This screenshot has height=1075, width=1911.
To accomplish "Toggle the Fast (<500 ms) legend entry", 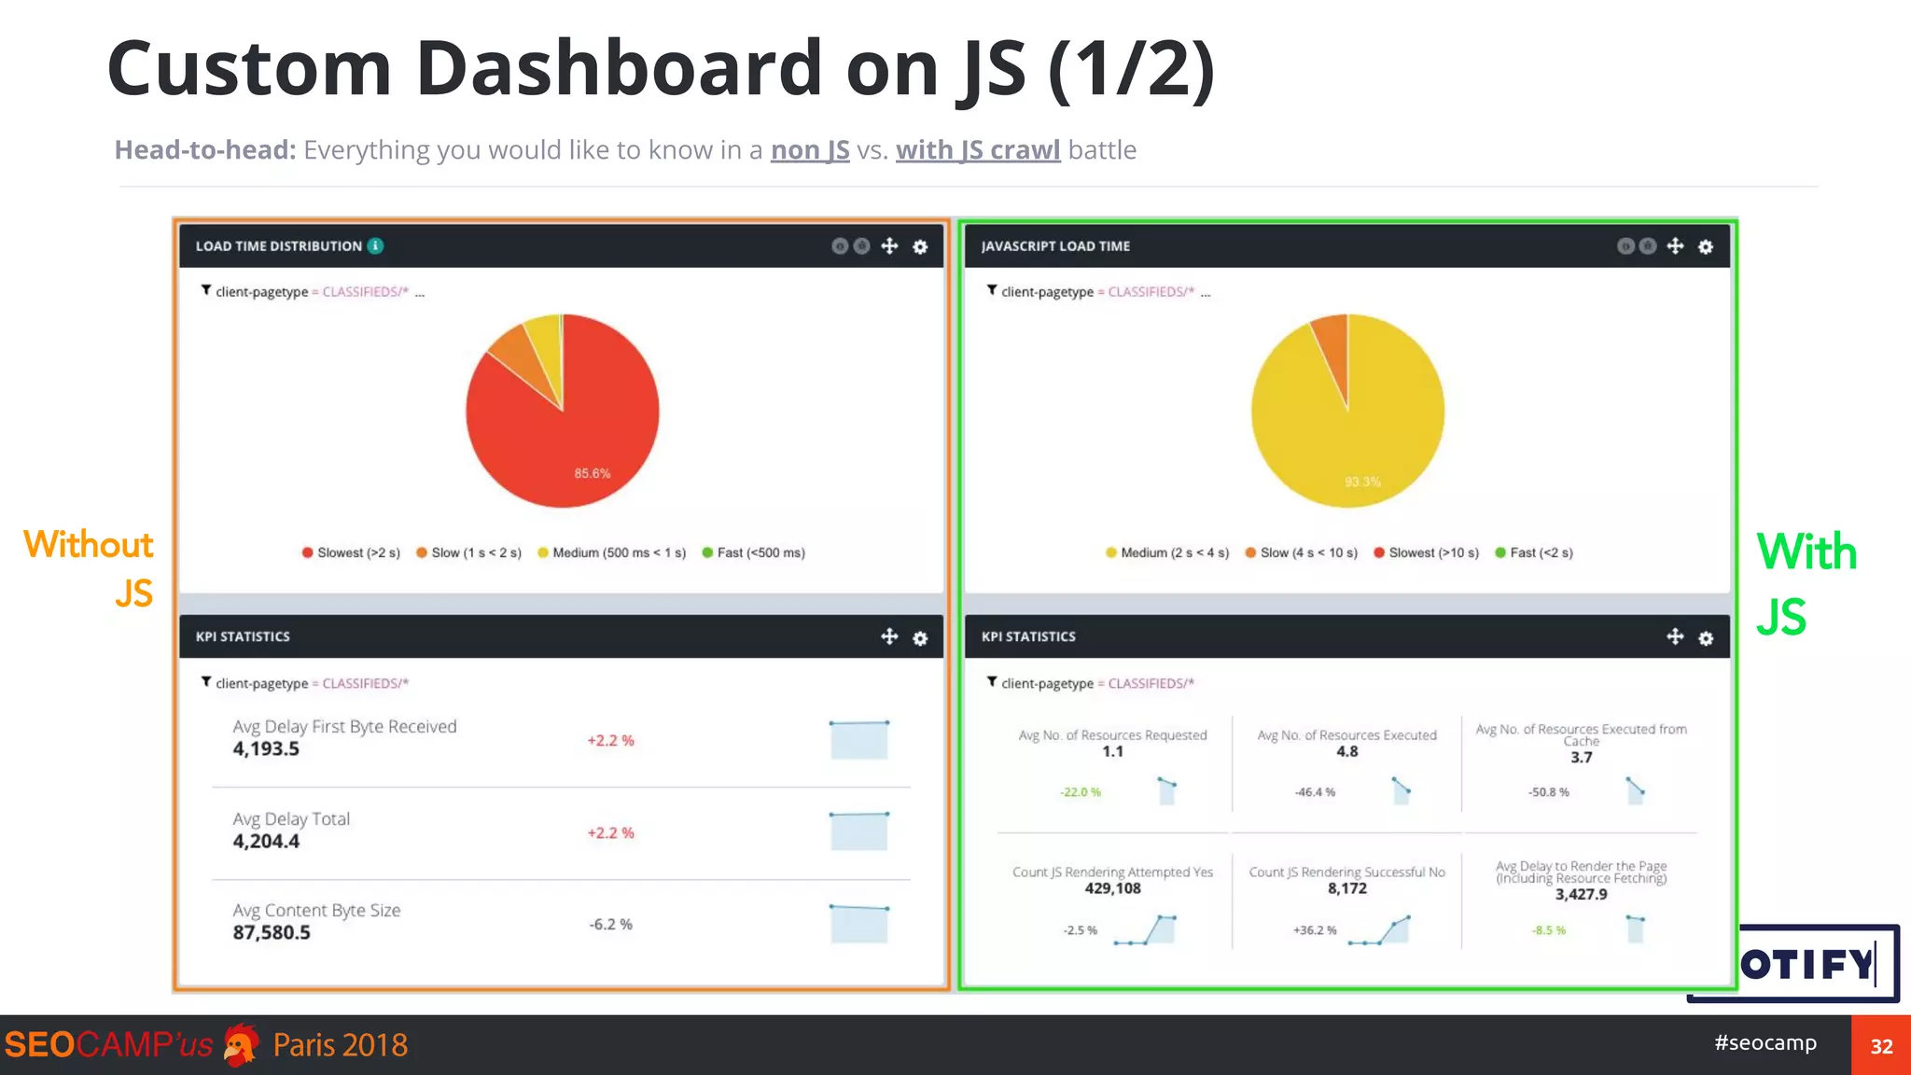I will [x=753, y=552].
